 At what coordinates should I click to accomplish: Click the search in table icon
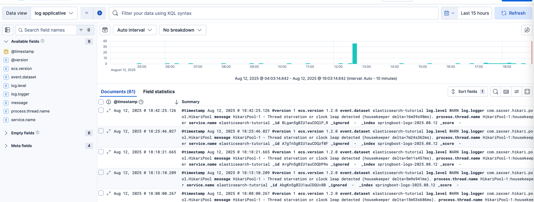(496, 92)
